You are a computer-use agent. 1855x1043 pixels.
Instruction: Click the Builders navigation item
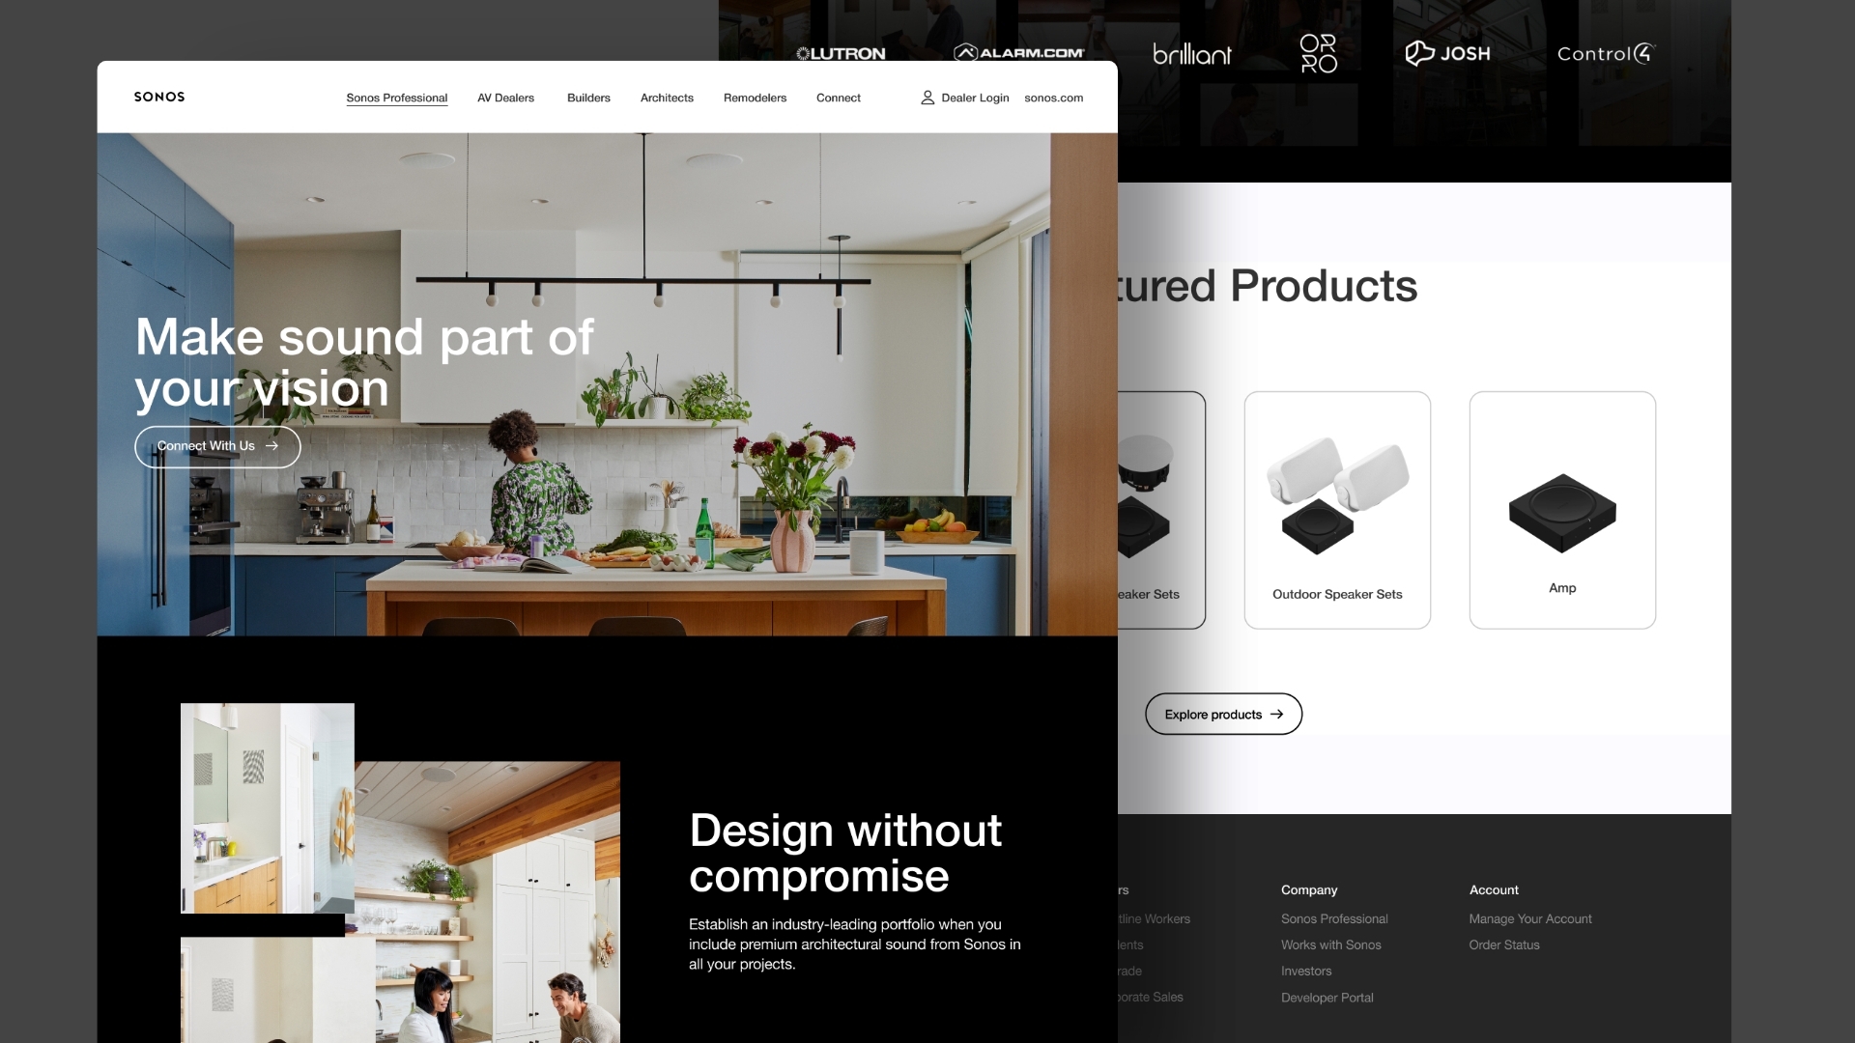588,99
